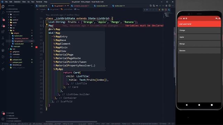Open the File menu
The image size is (223, 125).
point(6,2)
